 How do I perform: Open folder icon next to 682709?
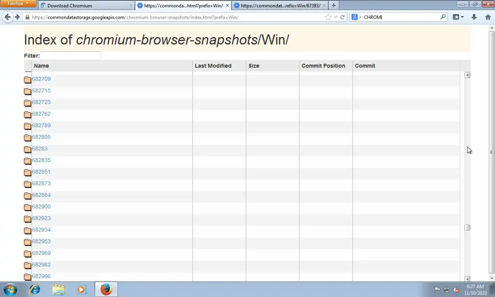[x=27, y=80]
